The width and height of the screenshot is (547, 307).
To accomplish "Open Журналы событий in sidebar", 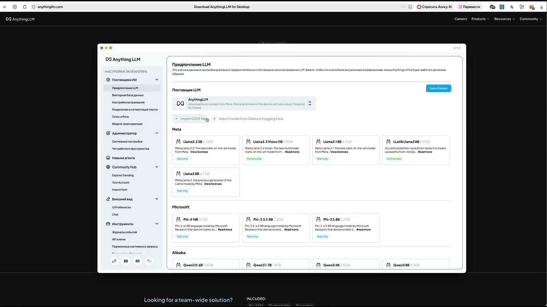I will 124,232.
